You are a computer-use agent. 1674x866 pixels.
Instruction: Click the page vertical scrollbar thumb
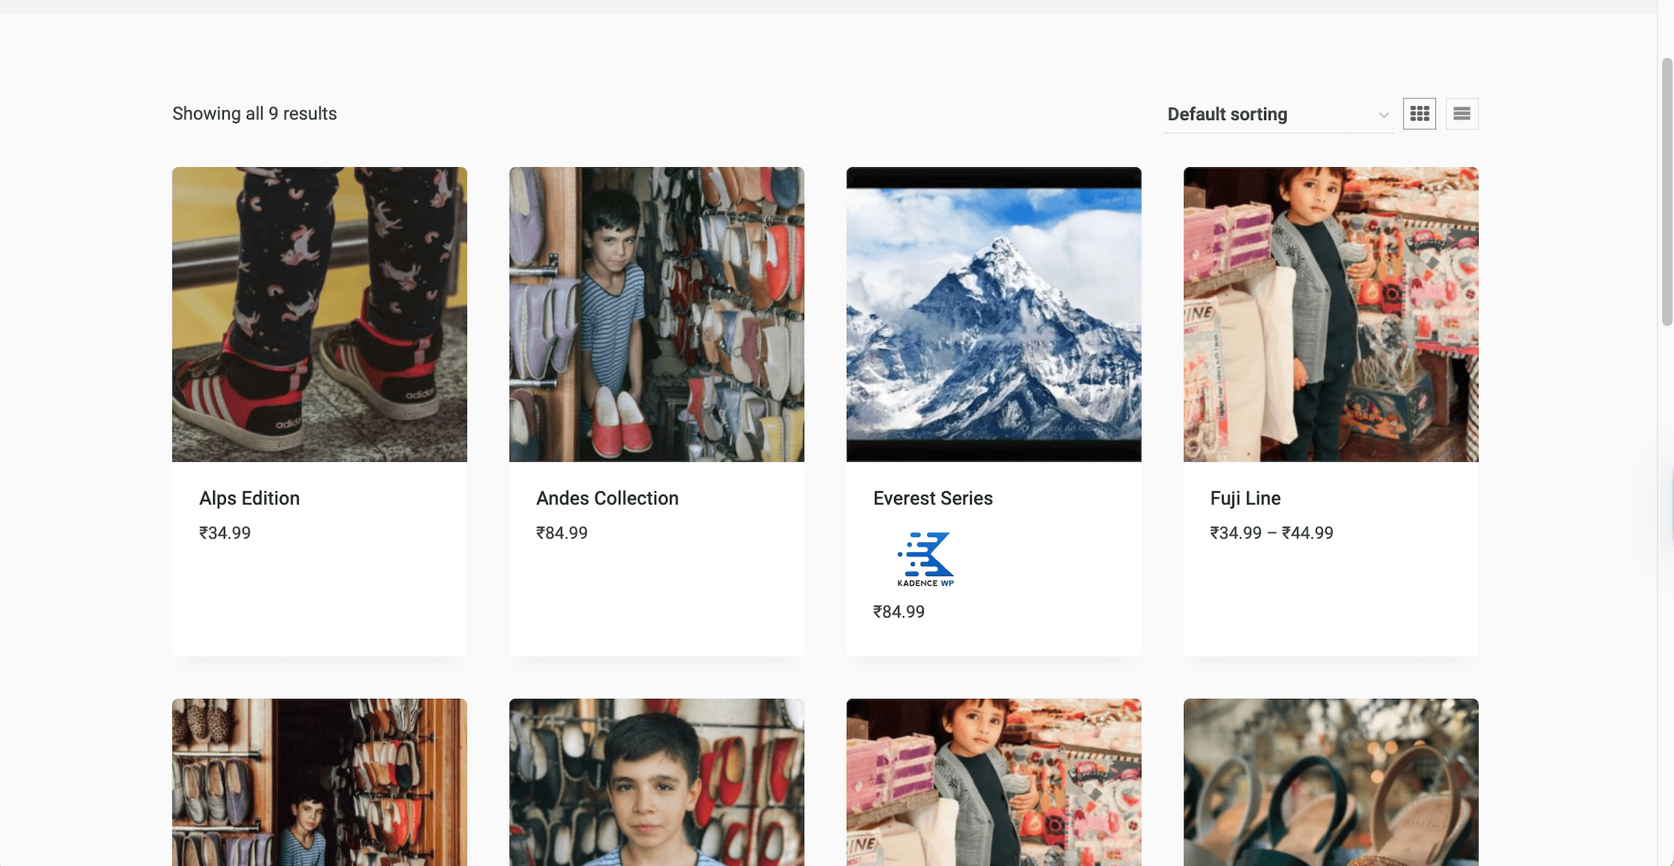pyautogui.click(x=1667, y=192)
